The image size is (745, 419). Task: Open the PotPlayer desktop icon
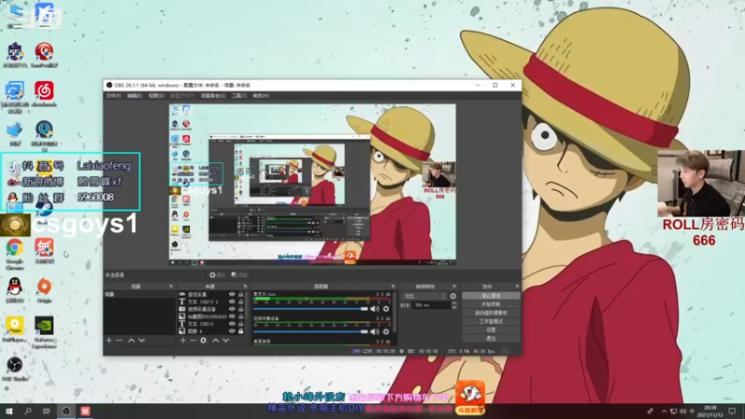[x=15, y=330]
